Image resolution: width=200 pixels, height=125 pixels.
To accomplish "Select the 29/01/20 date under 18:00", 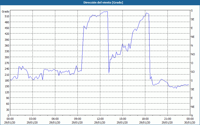I will point(145,122).
